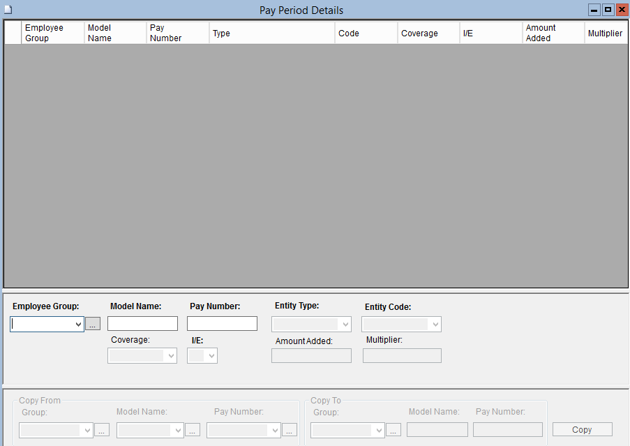Open the Copy From Group dropdown
This screenshot has width=630, height=446.
coord(56,430)
